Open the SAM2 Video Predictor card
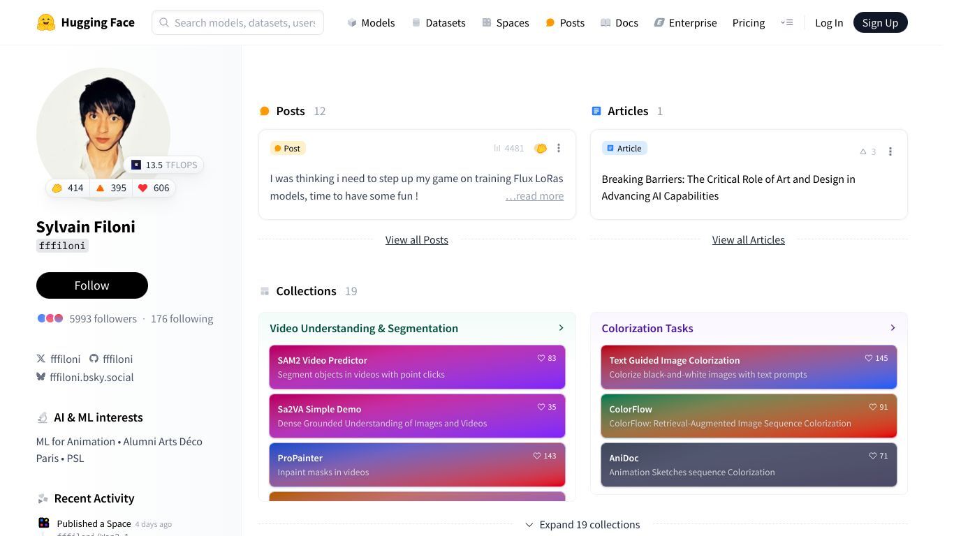954x536 pixels. pyautogui.click(x=417, y=367)
